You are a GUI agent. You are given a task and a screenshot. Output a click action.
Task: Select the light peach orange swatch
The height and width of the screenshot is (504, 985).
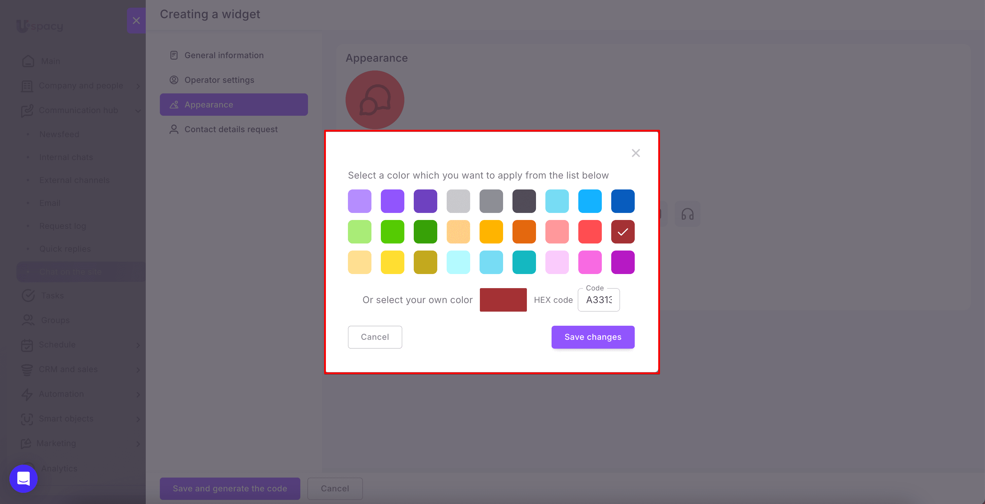coord(458,231)
